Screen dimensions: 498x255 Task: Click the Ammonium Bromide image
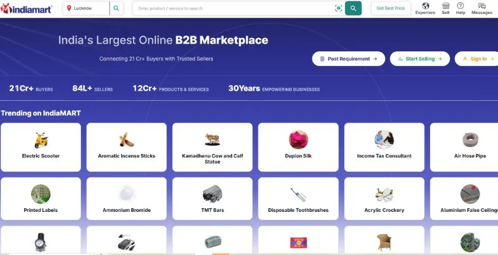point(127,194)
